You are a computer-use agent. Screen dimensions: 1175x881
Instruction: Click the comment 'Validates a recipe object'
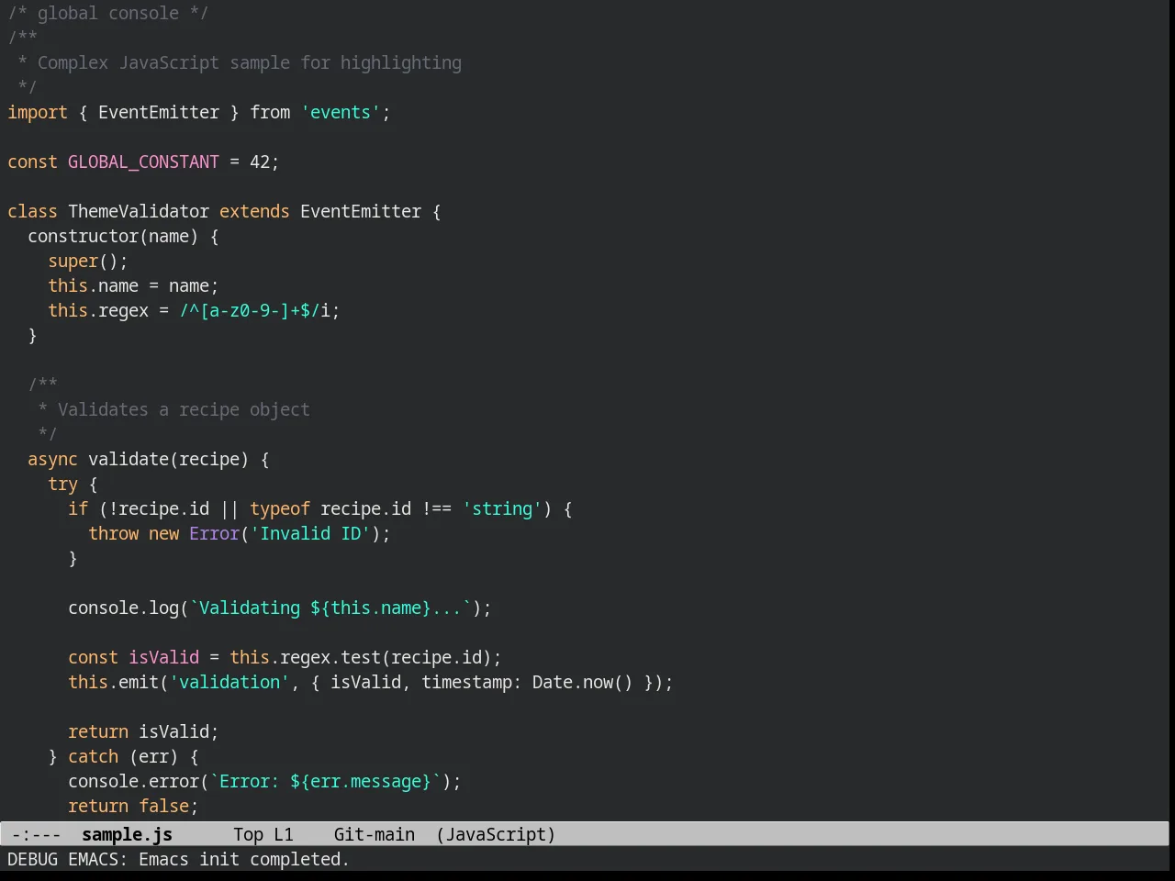[x=184, y=409]
